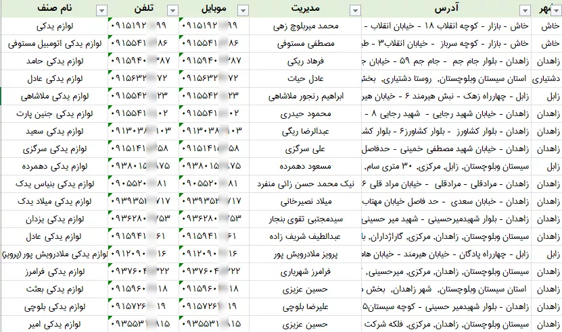Select the cell لوازم یدکی امیر
The image size is (562, 332).
coord(55,324)
